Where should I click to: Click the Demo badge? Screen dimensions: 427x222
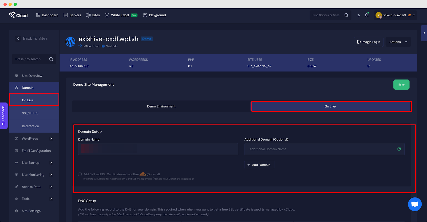[x=147, y=39]
